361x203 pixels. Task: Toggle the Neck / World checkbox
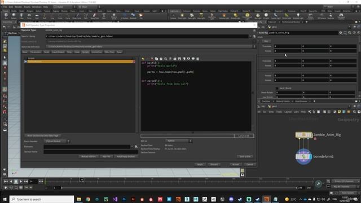tap(277, 88)
